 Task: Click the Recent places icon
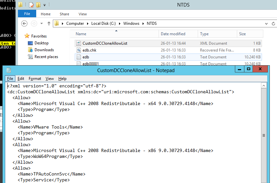pos(30,57)
